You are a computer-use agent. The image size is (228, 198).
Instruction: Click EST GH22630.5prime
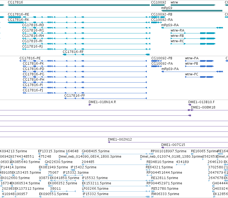(x=59, y=162)
